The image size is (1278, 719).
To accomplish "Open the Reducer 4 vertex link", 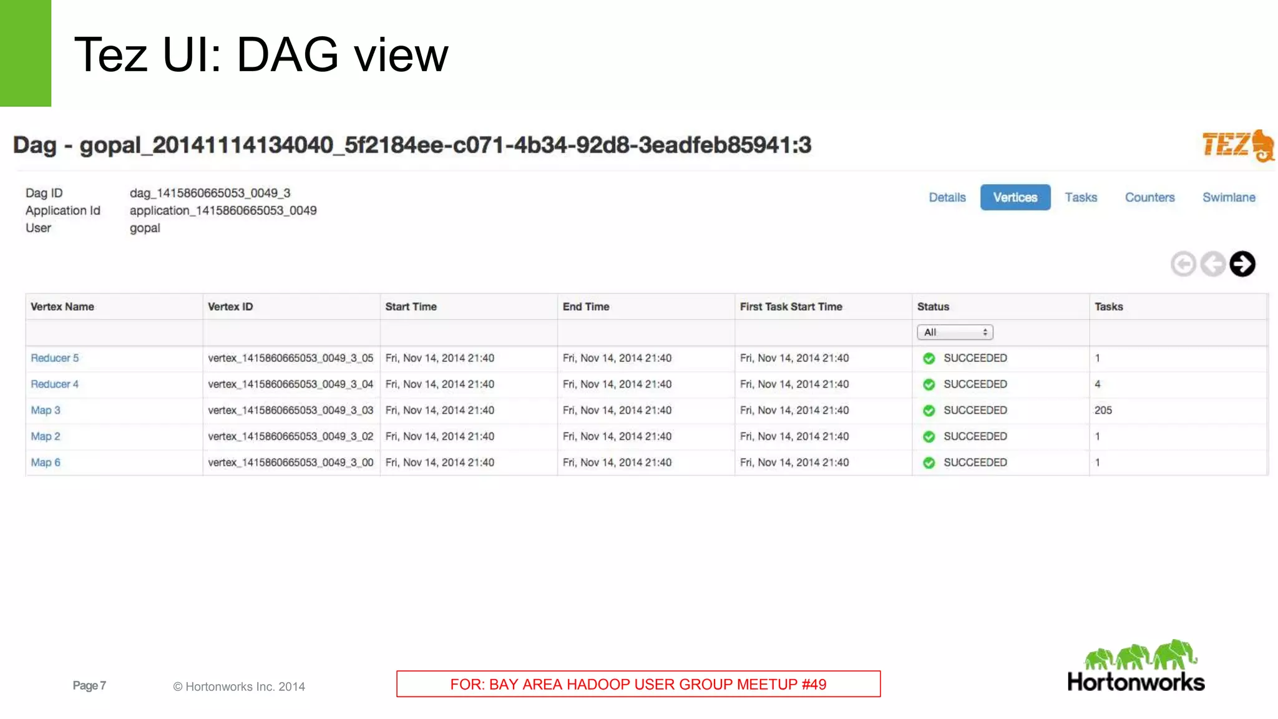I will point(55,384).
